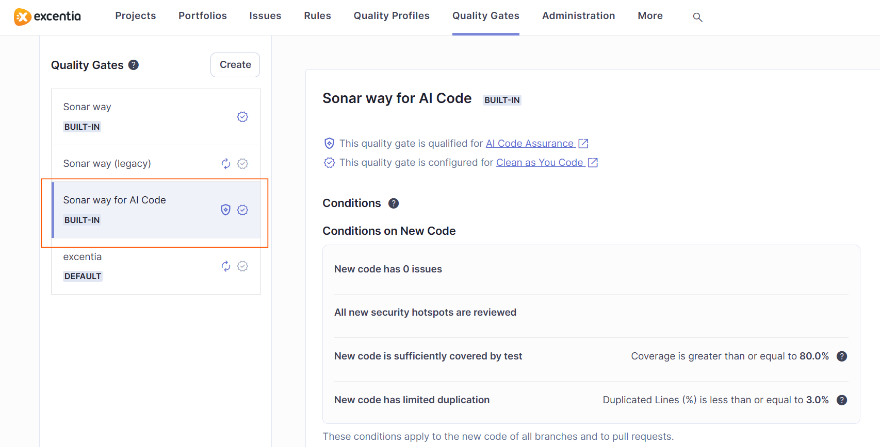The height and width of the screenshot is (447, 880).
Task: Click Clean as You Code badge on Sonar way
Action: click(x=242, y=117)
